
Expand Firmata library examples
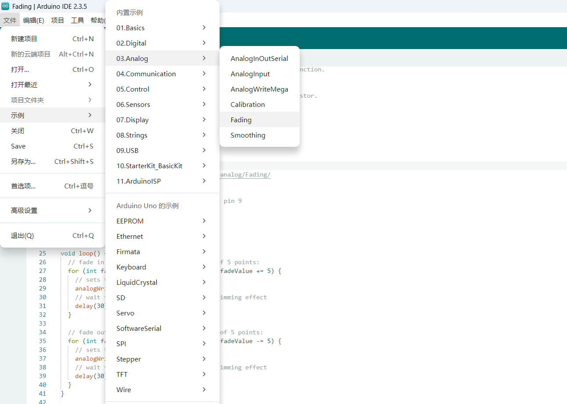pyautogui.click(x=163, y=252)
